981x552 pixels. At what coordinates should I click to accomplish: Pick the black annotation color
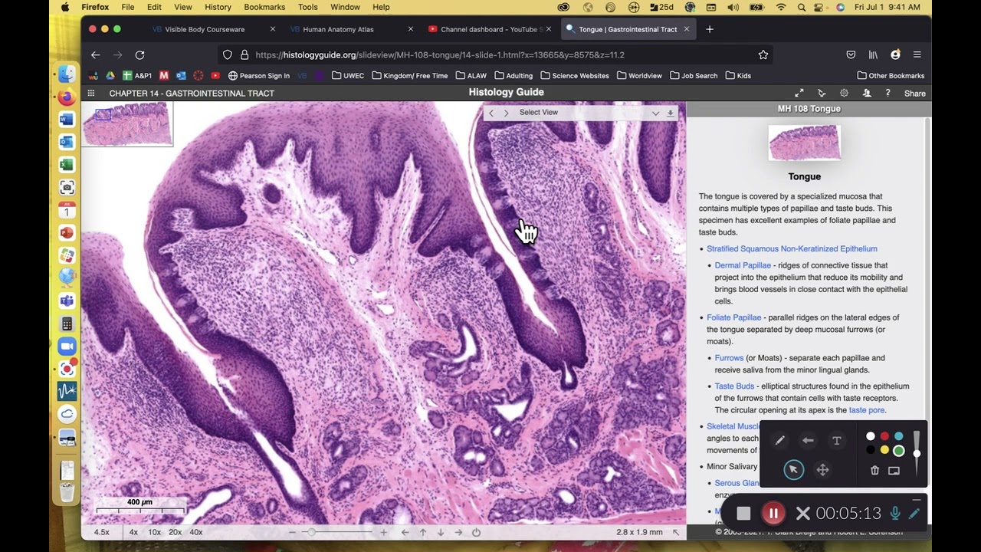[x=870, y=451]
